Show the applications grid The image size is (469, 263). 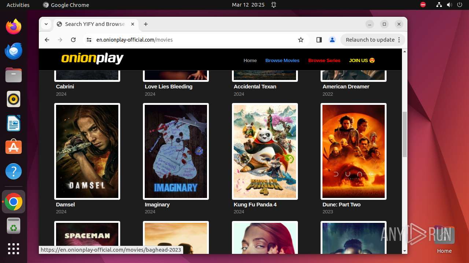point(14,249)
